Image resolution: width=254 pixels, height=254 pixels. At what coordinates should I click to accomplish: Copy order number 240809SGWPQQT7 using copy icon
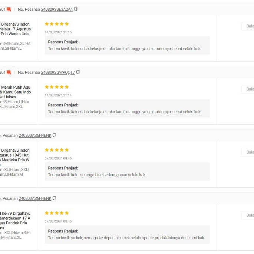(x=78, y=72)
